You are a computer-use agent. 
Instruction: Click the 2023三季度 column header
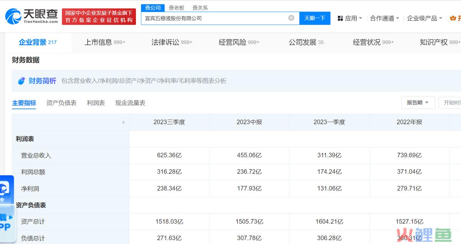pos(169,122)
